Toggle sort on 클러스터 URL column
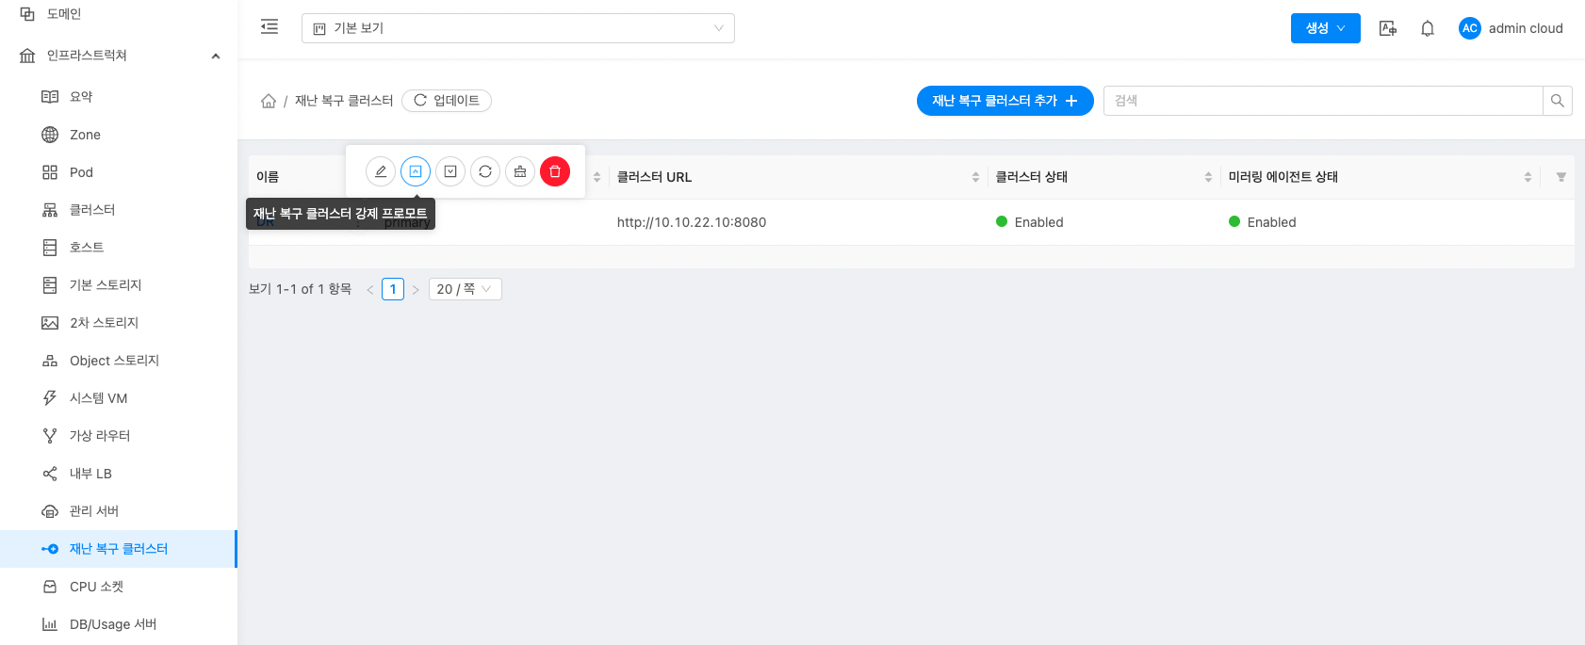Screen dimensions: 1585x645 coord(975,177)
